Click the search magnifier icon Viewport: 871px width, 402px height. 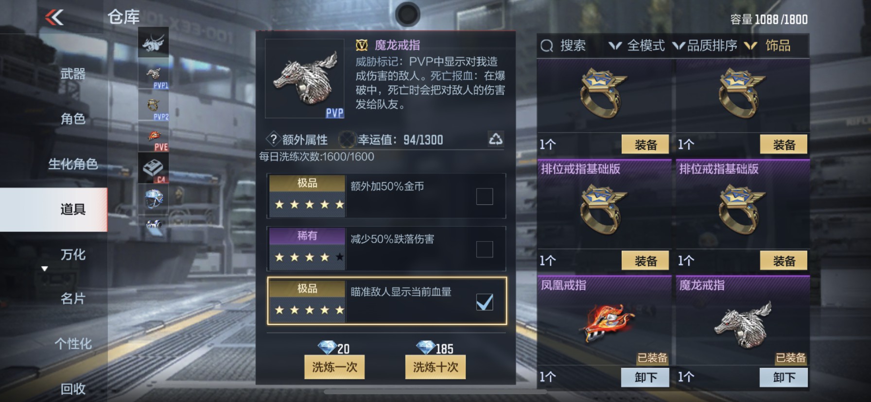click(x=547, y=46)
